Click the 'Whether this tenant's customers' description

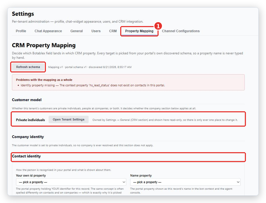[104, 108]
